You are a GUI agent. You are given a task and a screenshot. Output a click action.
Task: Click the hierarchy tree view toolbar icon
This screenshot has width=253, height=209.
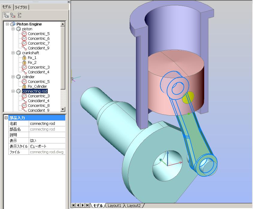click(6, 15)
